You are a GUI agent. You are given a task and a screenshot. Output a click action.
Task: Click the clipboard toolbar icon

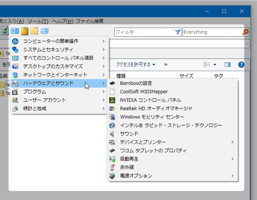click(25, 31)
